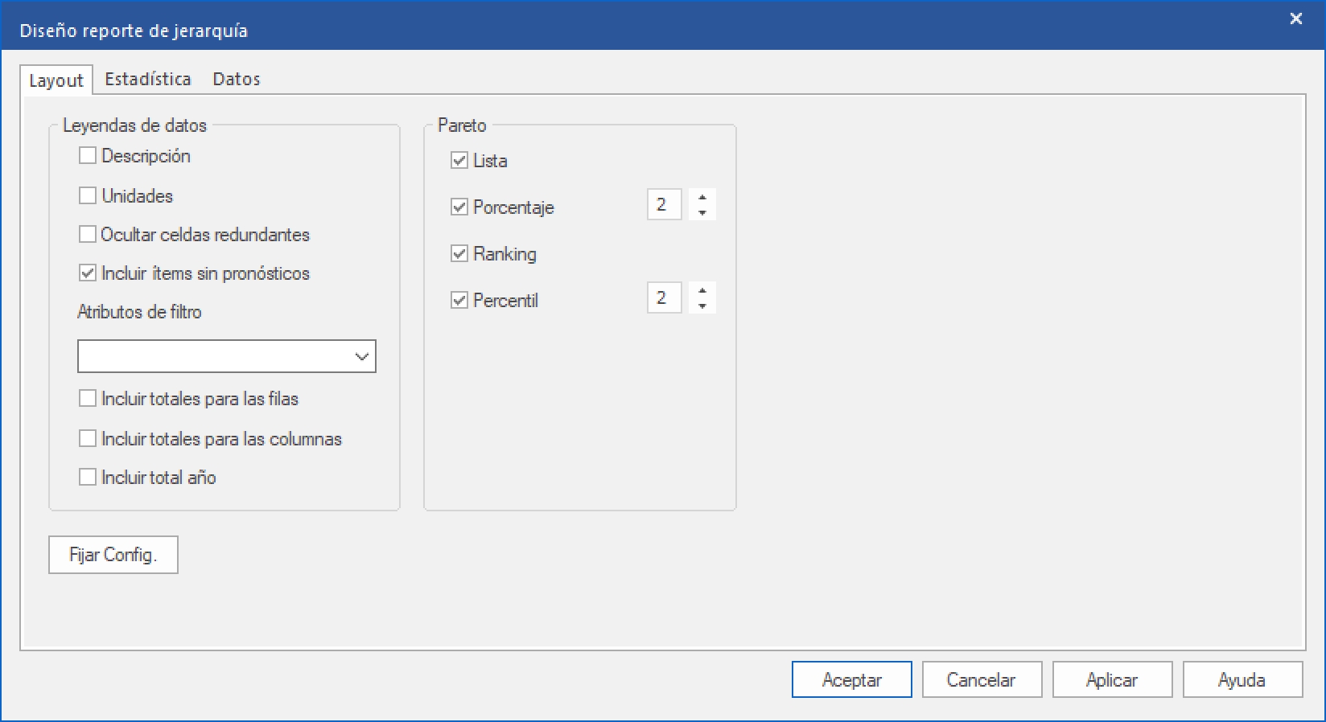This screenshot has height=722, width=1326.
Task: Increase the Porcentaje decimal value
Action: tap(702, 197)
